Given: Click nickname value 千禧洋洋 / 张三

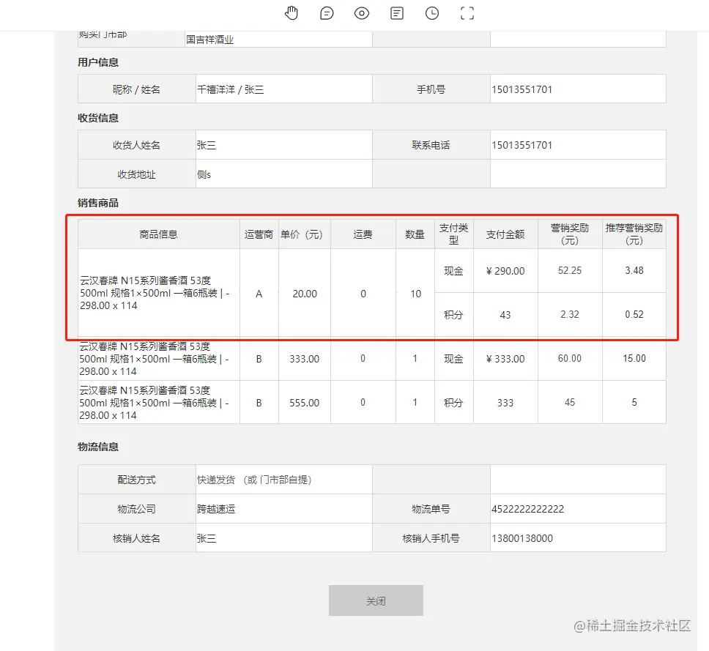Looking at the screenshot, I should point(230,89).
